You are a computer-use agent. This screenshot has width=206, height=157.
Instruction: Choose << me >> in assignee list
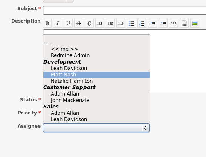coord(96,49)
